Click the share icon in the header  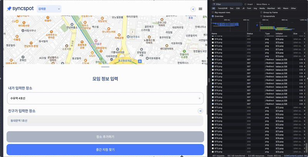[x=193, y=9]
